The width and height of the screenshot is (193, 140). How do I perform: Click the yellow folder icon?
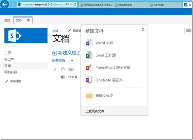[89, 96]
